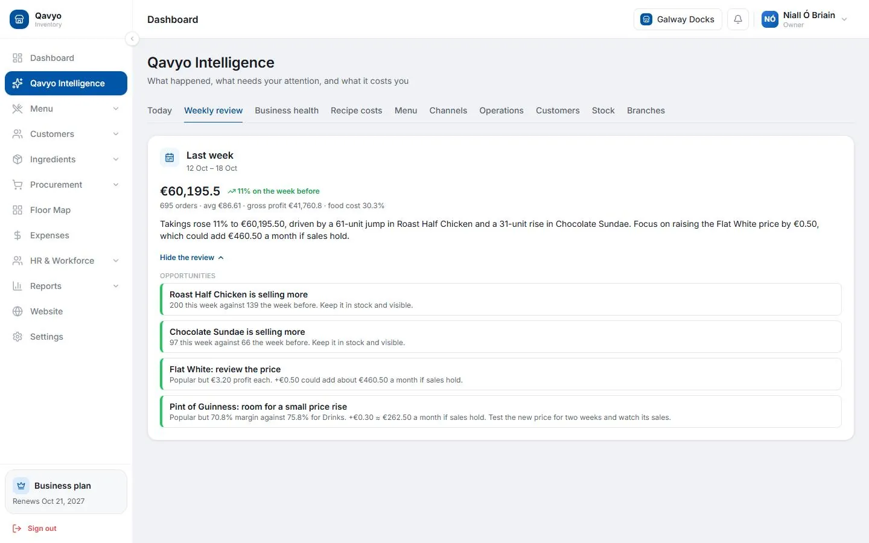
Task: Click the Customers people icon
Action: [x=18, y=134]
